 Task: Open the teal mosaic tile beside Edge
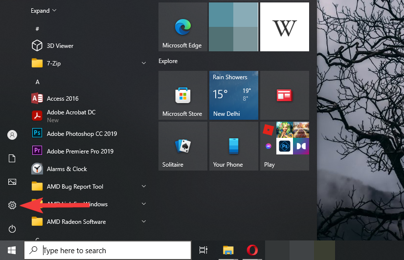coord(233,27)
